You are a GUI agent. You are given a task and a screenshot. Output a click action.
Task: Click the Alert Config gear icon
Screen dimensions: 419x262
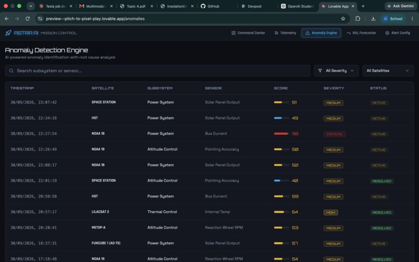[387, 33]
